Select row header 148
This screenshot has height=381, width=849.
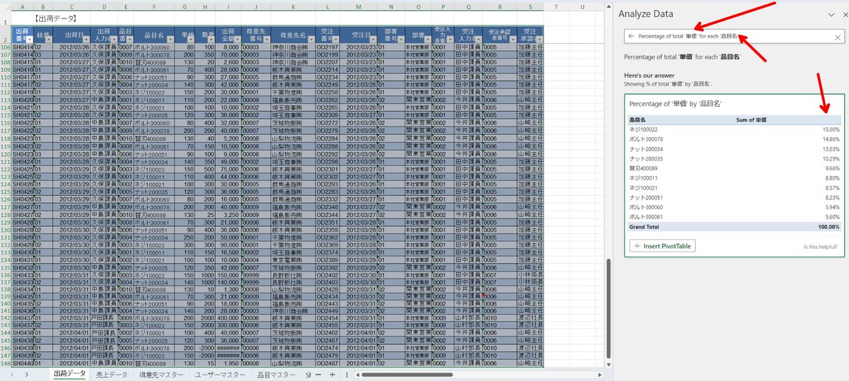coord(6,363)
